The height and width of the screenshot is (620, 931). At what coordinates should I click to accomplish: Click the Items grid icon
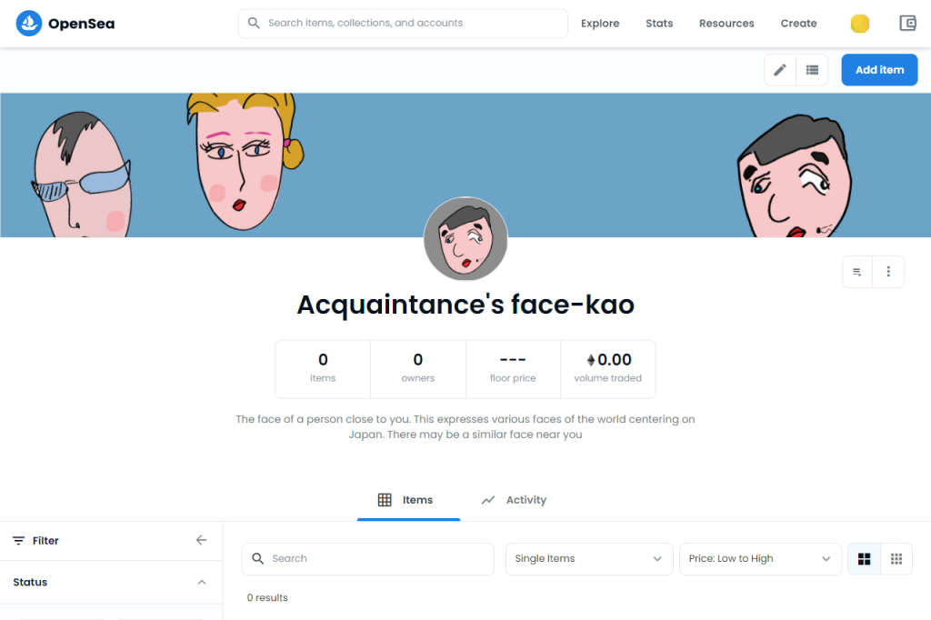(x=385, y=500)
